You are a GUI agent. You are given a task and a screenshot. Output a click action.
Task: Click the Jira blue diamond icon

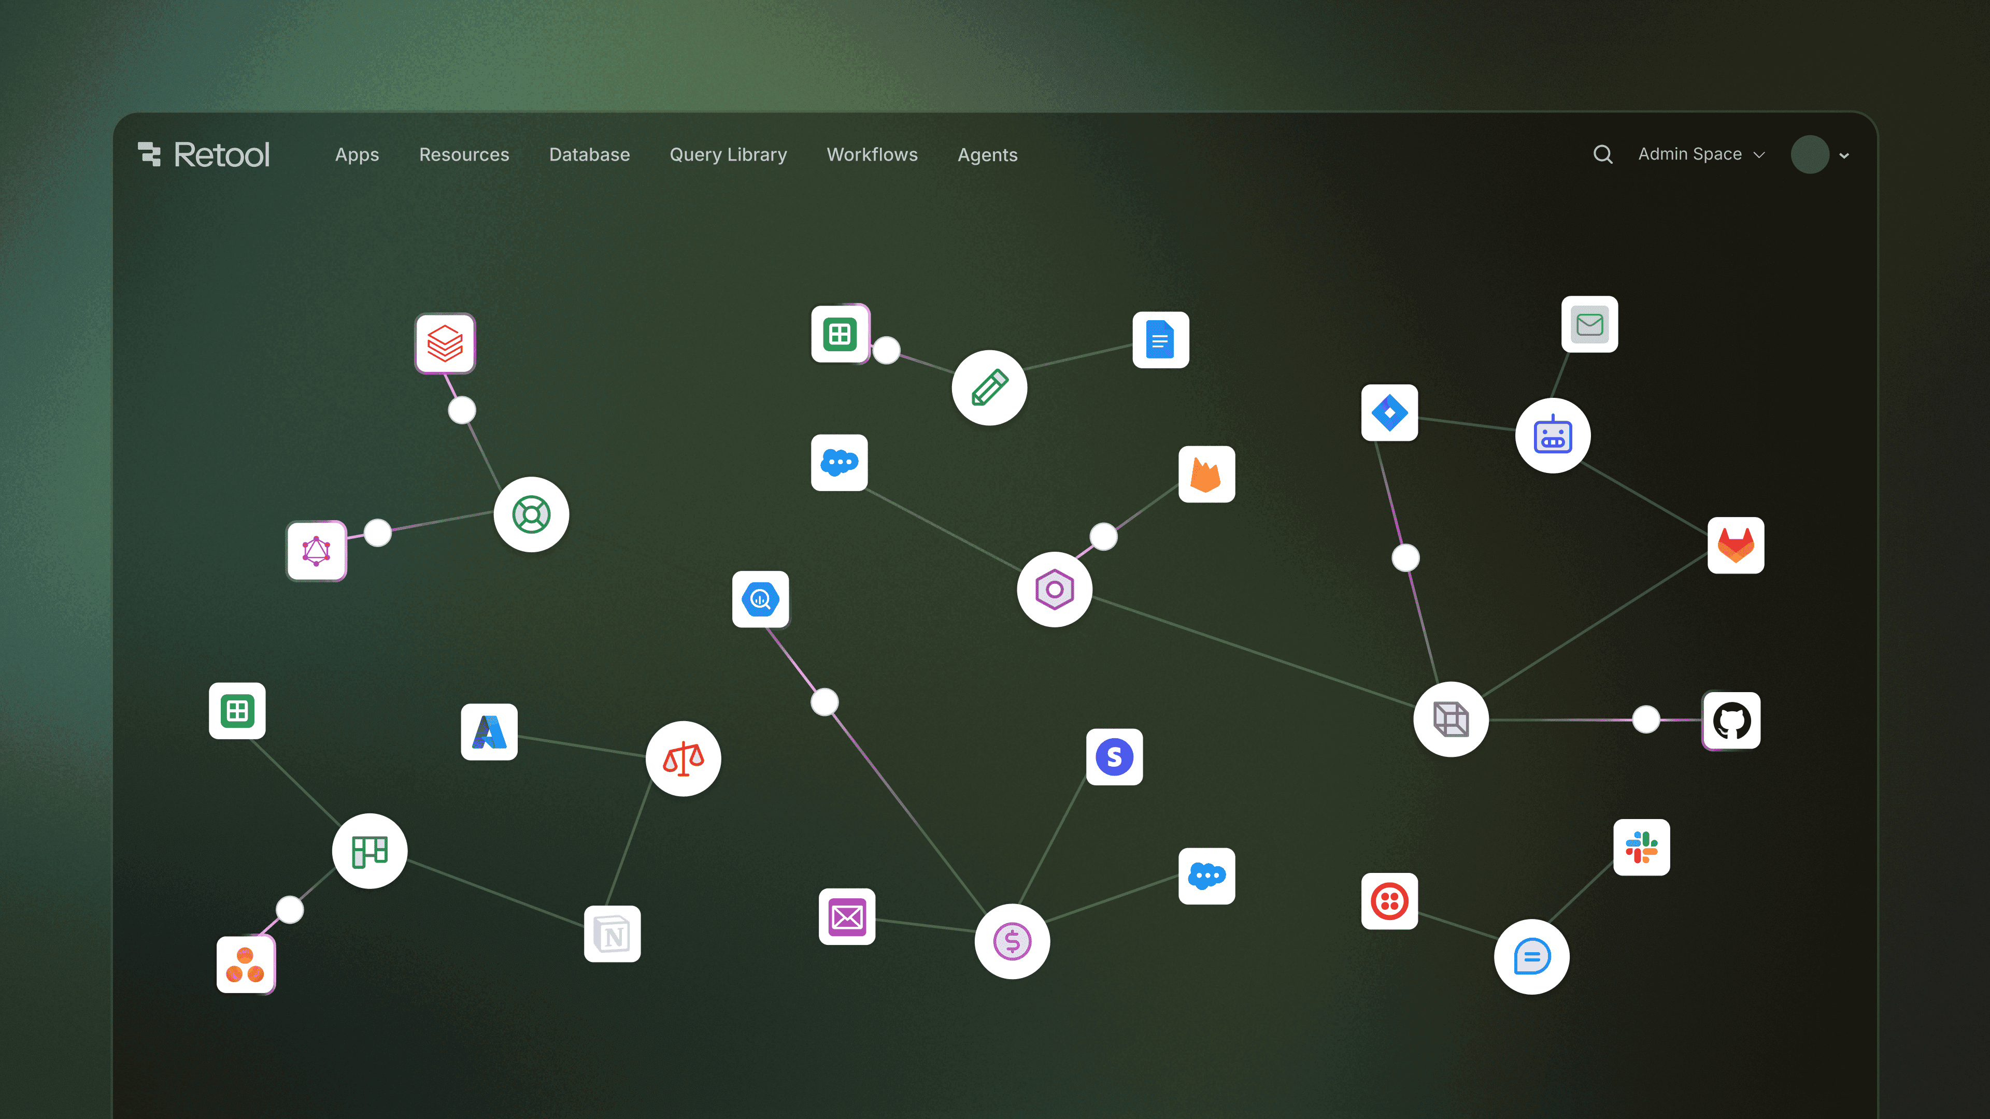[x=1390, y=412]
